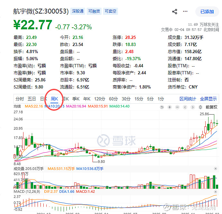The width and height of the screenshot is (222, 214).
Task: Click the MA5:22.16 legend value
Action: coord(34,106)
